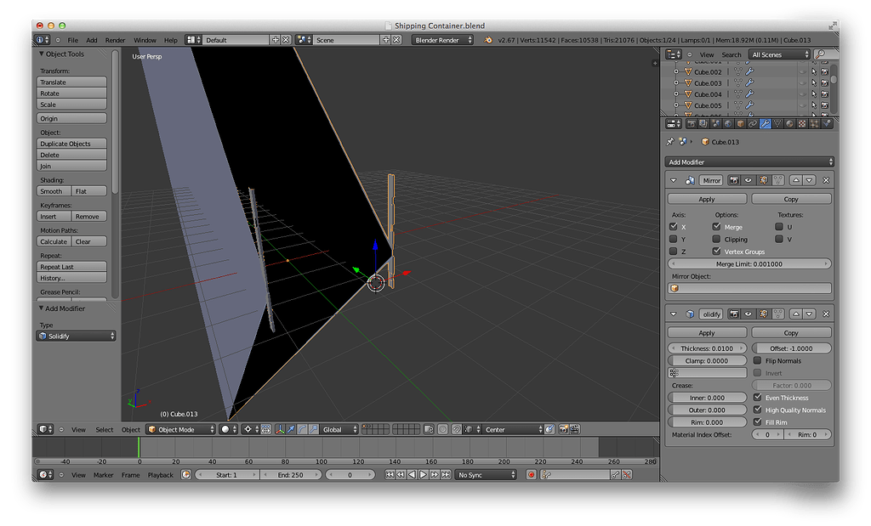Click the OpenGL render image camera icon
This screenshot has height=526, width=871.
click(x=563, y=429)
